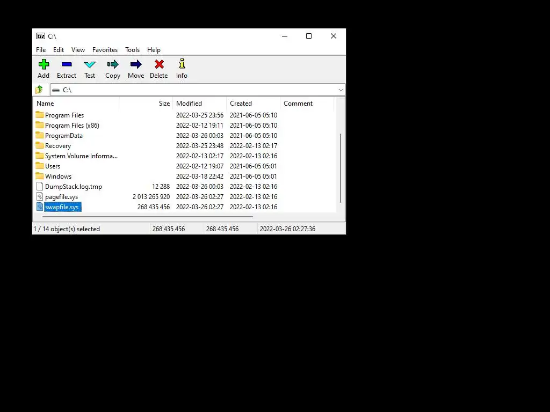550x412 pixels.
Task: Click the Program Files (x86) folder icon
Action: click(40, 125)
